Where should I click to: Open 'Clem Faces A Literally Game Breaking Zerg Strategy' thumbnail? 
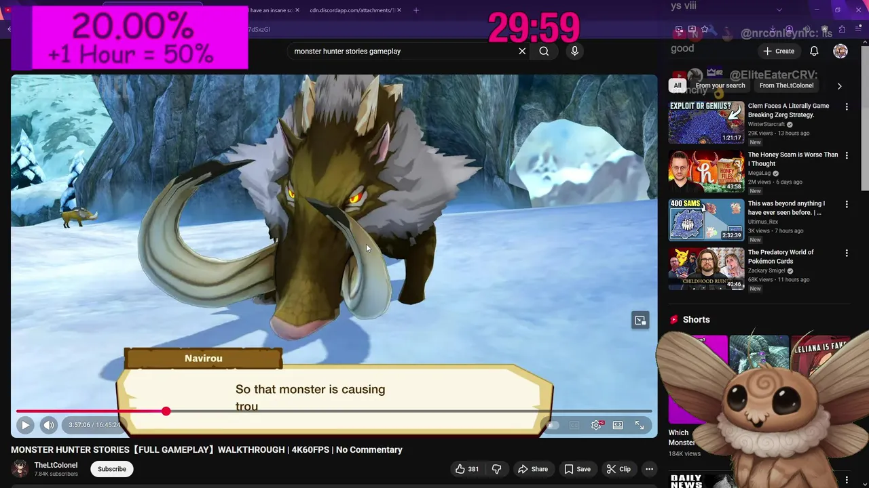(706, 123)
